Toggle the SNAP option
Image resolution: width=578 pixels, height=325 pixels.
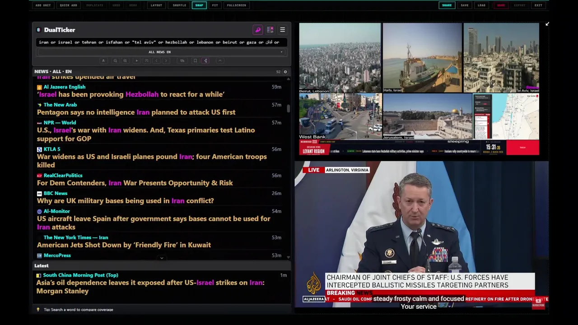point(199,5)
